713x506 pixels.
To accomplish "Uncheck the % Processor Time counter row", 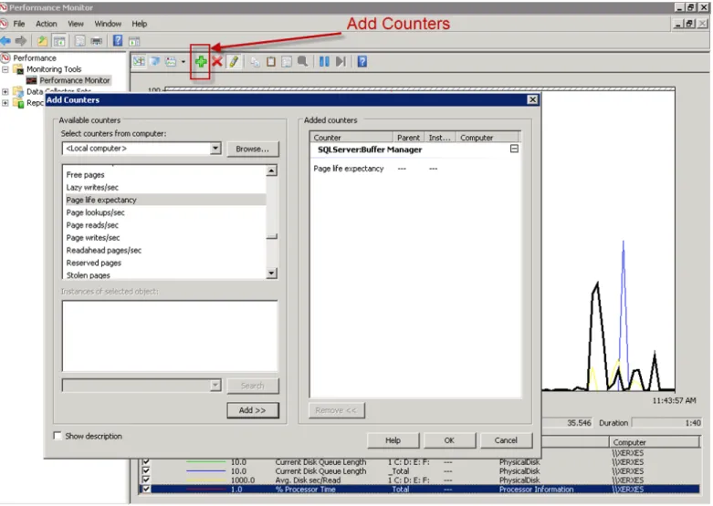I will (x=146, y=490).
